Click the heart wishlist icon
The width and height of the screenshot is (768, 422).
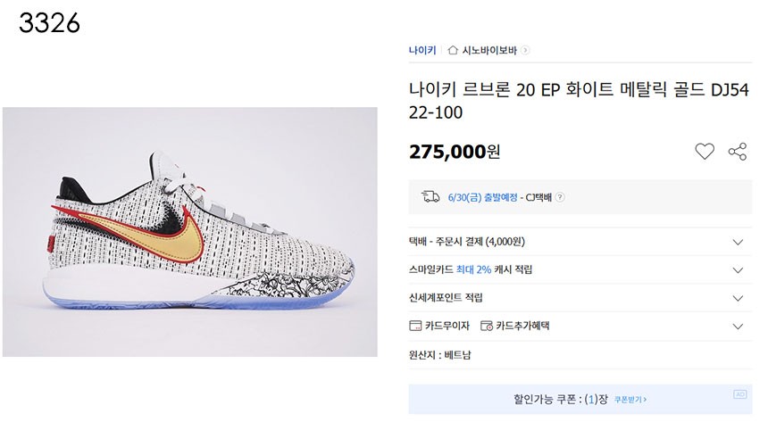click(x=705, y=152)
